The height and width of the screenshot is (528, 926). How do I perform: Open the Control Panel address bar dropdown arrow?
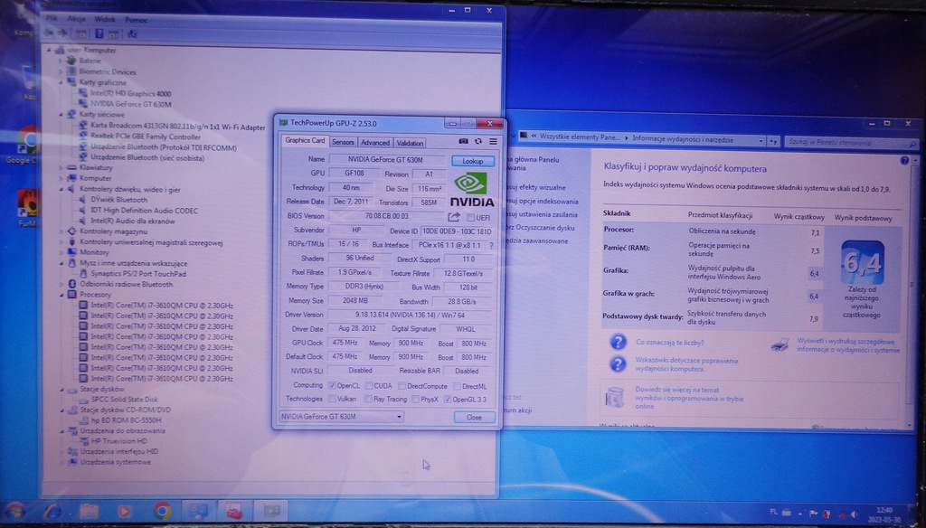coord(761,141)
